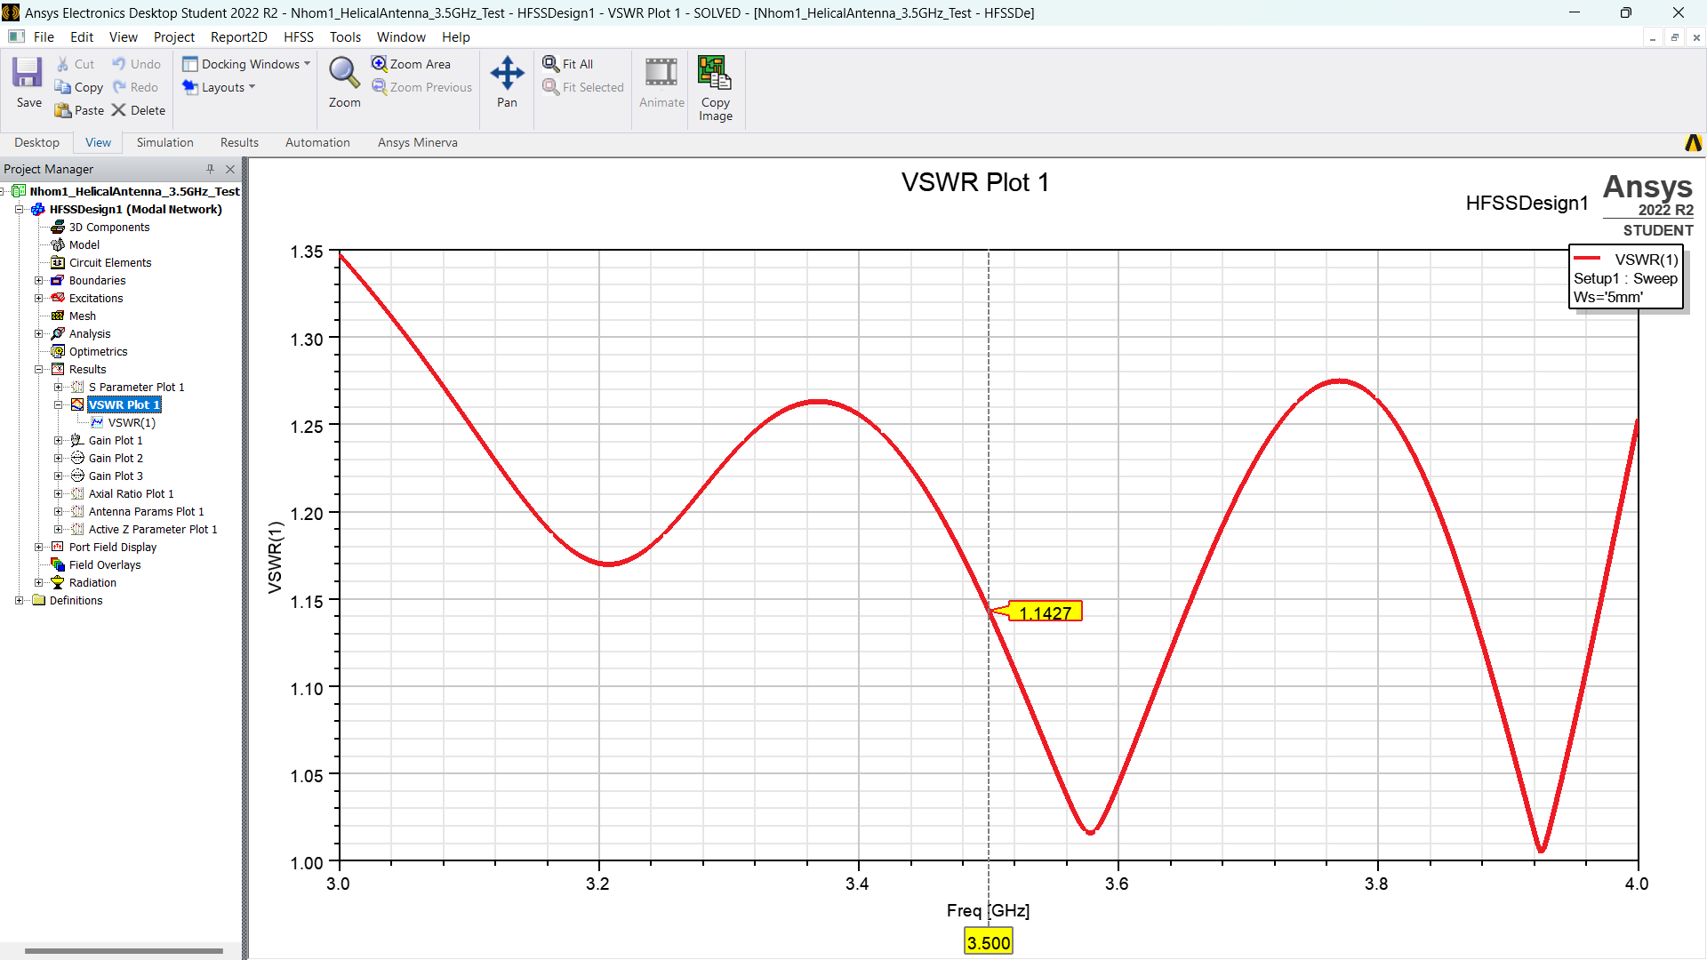This screenshot has width=1707, height=960.
Task: Expand the S Parameter Plot 1 node
Action: 59,387
